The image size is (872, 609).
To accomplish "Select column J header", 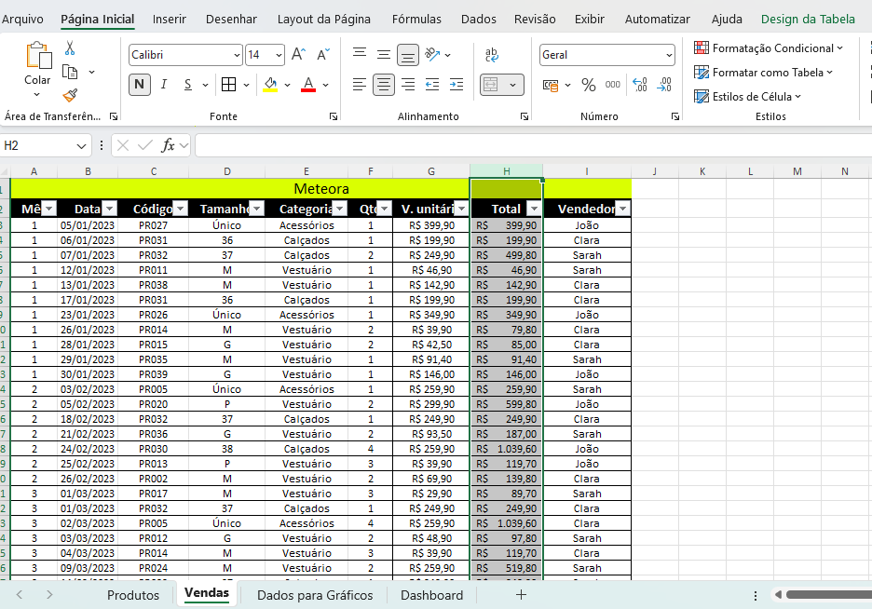I will pyautogui.click(x=655, y=171).
